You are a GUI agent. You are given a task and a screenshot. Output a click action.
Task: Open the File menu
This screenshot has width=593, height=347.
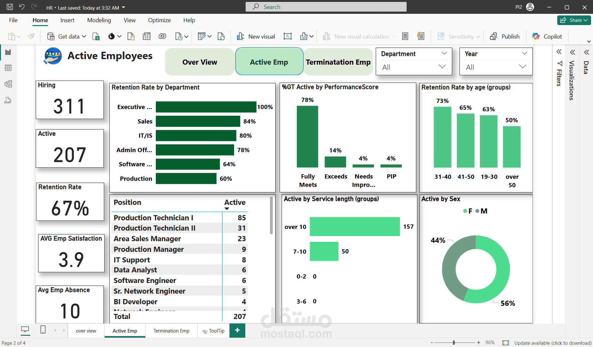click(13, 20)
